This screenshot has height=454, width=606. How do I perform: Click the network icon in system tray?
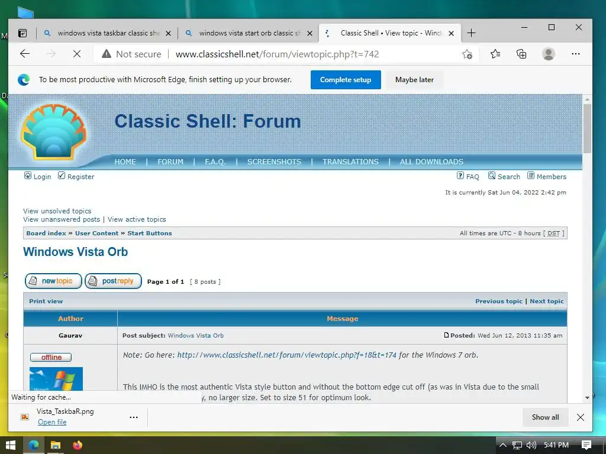coord(517,445)
